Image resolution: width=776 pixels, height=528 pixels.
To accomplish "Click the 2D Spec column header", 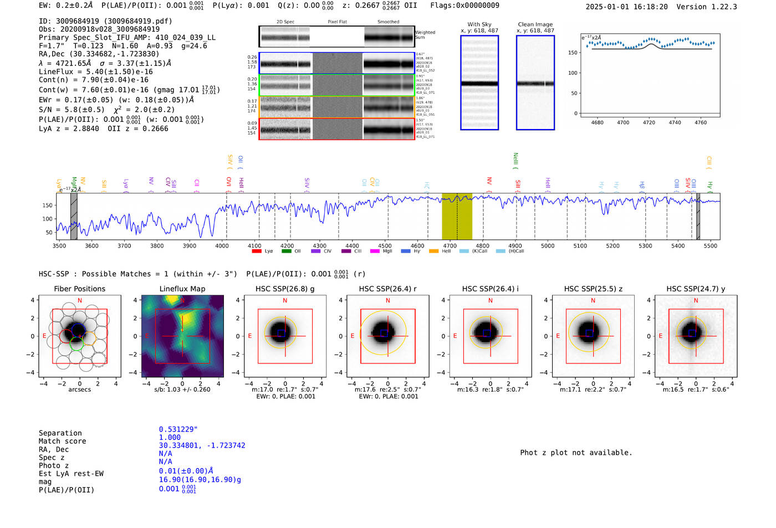I will pos(285,22).
